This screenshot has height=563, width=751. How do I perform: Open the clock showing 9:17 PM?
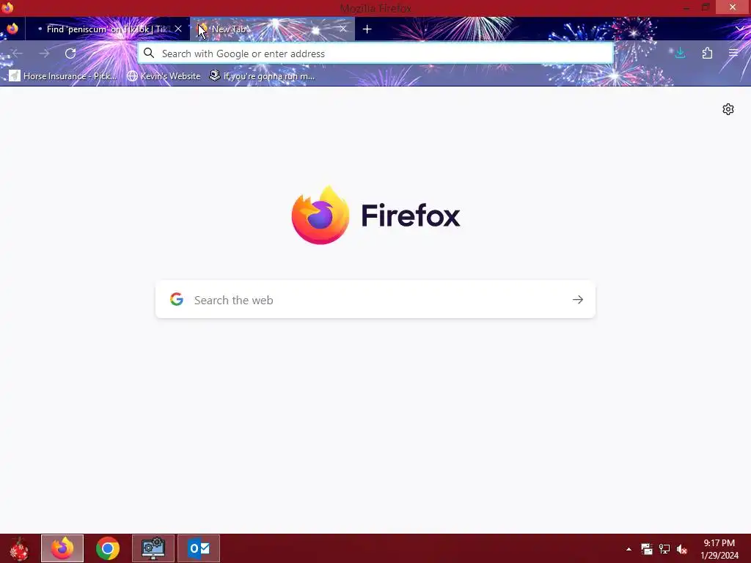click(719, 549)
